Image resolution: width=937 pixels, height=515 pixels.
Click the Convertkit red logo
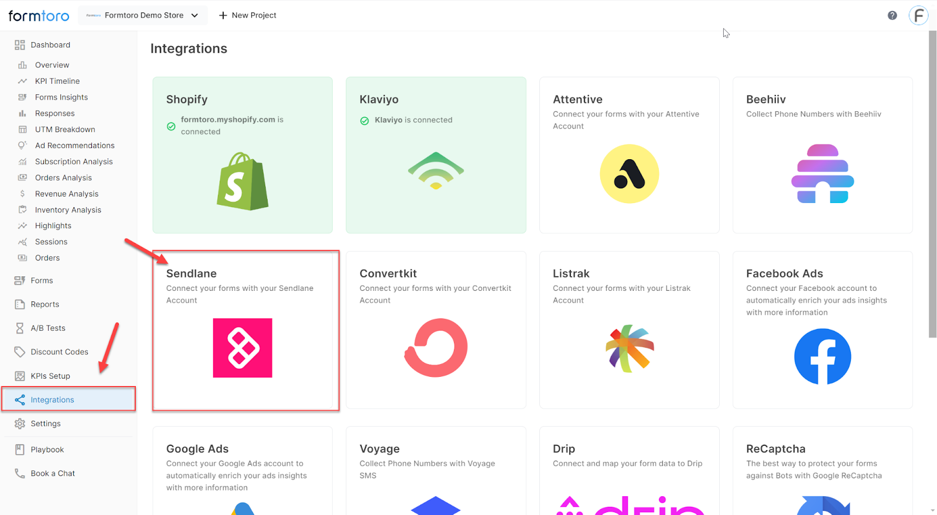[x=436, y=348]
